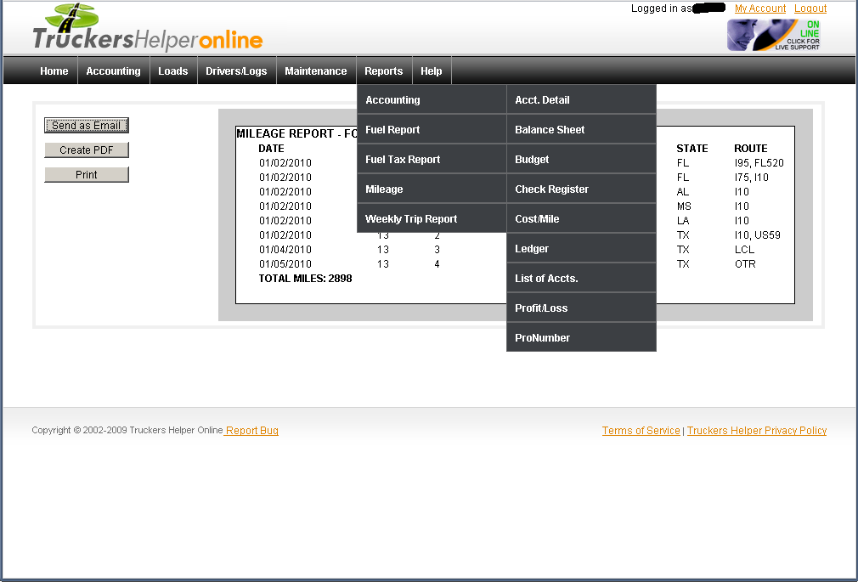Print the mileage report
This screenshot has height=582, width=858.
tap(87, 175)
